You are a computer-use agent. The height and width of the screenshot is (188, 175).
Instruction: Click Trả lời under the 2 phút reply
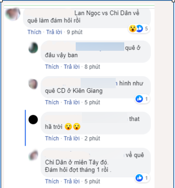click(72, 138)
